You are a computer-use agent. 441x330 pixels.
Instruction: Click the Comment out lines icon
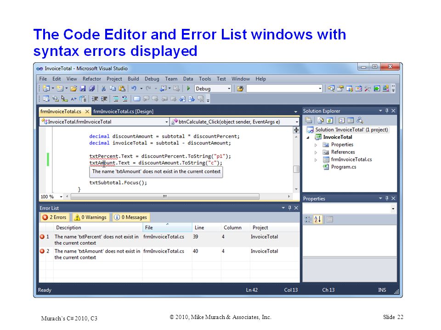click(x=116, y=99)
